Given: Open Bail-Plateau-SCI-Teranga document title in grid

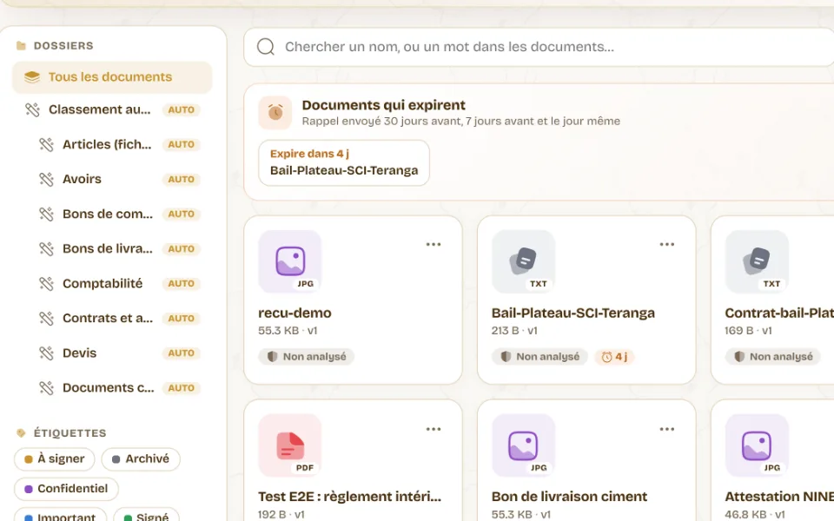Looking at the screenshot, I should [x=573, y=313].
